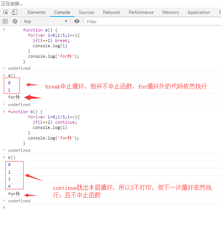Open the top context dropdown

pos(46,21)
